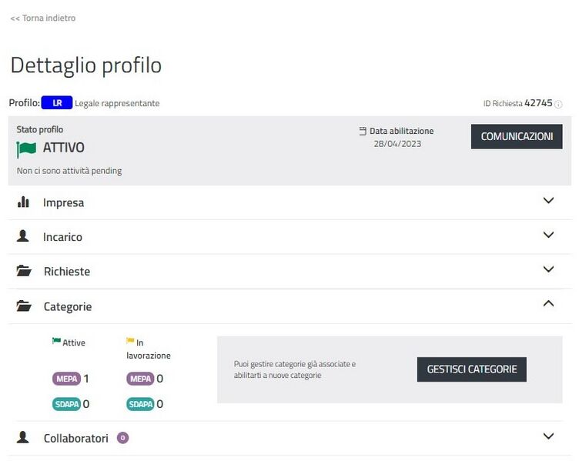Click the Richieste folder icon

tap(24, 272)
